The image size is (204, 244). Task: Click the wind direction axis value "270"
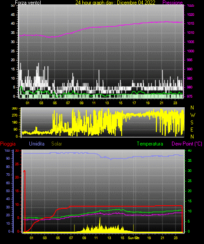coord(14,116)
